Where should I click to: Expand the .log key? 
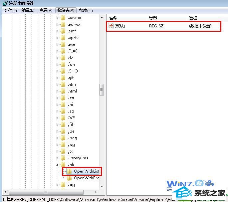tap(57, 185)
